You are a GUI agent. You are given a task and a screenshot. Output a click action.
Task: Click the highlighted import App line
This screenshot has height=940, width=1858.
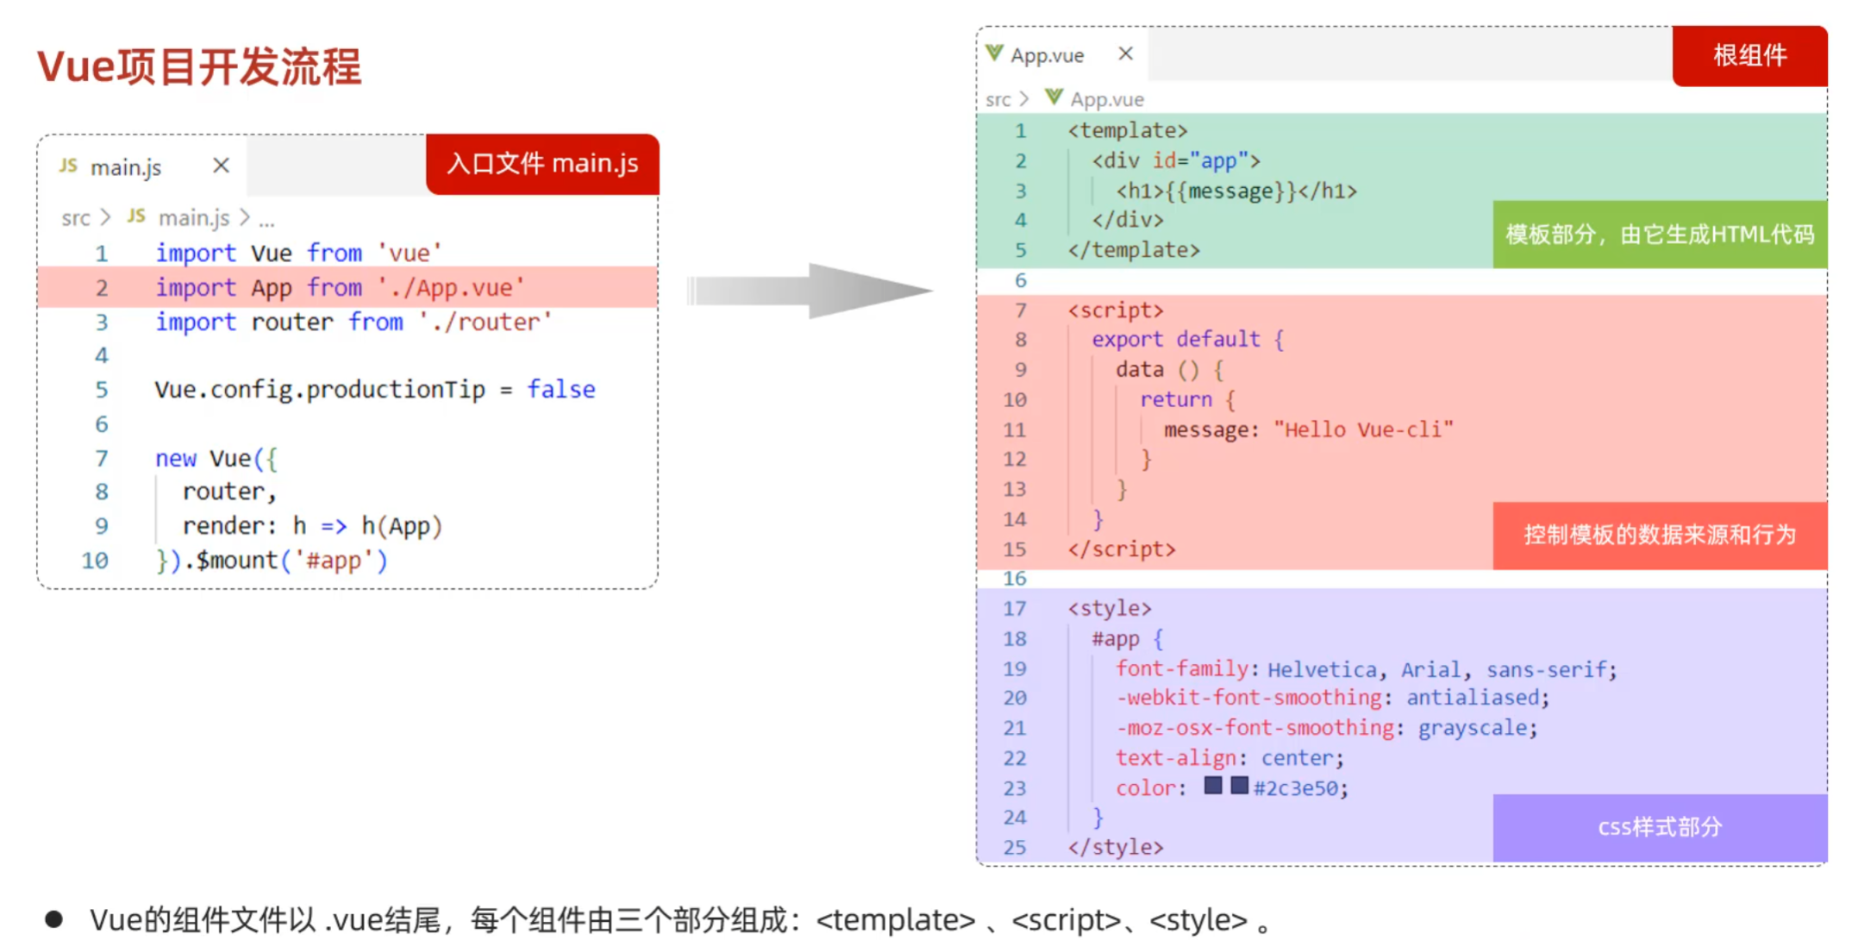coord(340,287)
